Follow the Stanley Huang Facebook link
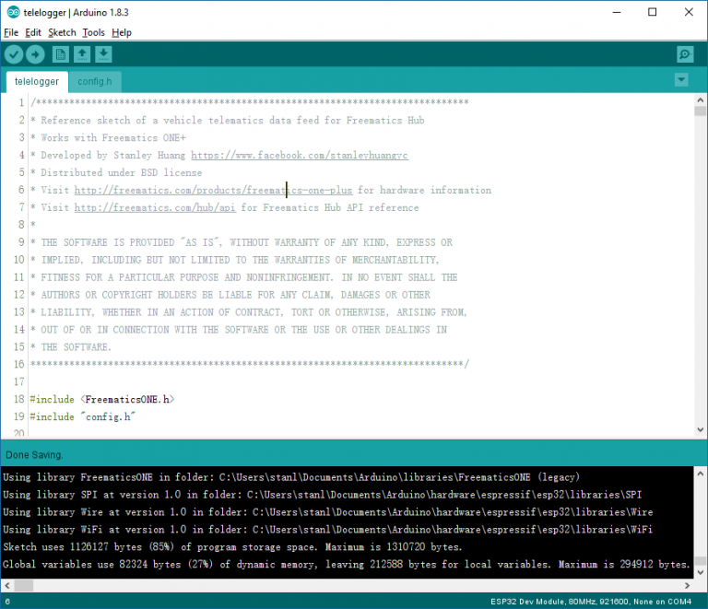This screenshot has height=609, width=708. click(299, 156)
